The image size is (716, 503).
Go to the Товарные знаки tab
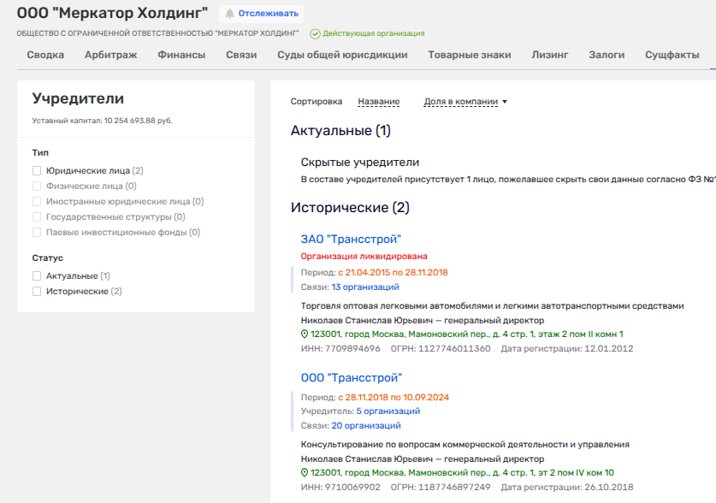(x=470, y=55)
